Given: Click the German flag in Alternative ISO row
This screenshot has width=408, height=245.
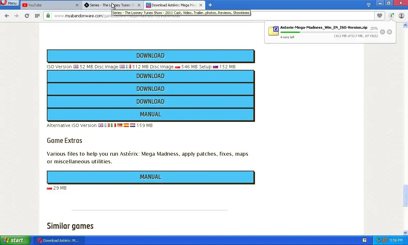Looking at the screenshot, I should 120,125.
